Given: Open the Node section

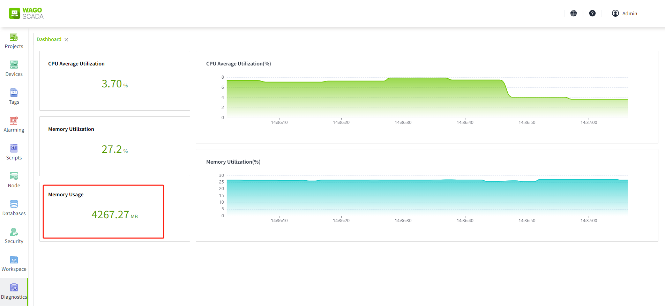Looking at the screenshot, I should pos(14,180).
